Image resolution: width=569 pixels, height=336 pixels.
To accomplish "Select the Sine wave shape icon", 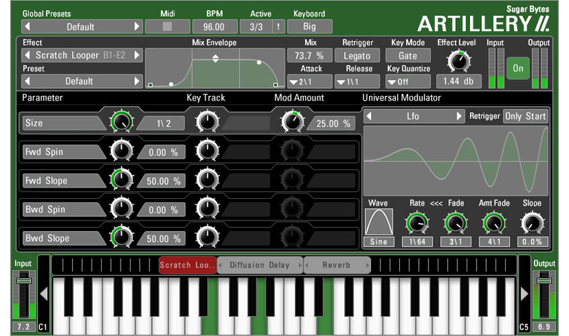I will [x=378, y=222].
